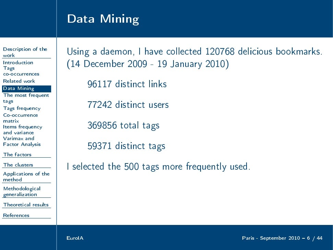The width and height of the screenshot is (333, 250).
Task: Click 'Using a daemon, I have collected' sentence
Action: coord(194,52)
